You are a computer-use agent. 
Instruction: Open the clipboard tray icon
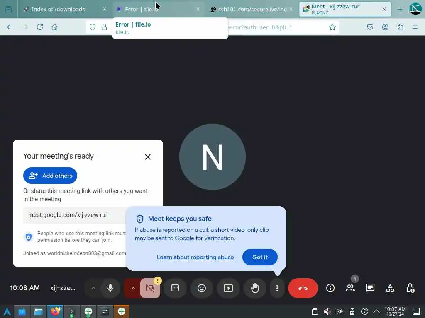coord(315,311)
